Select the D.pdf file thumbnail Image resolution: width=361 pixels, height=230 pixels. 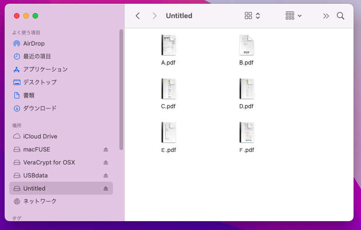pos(246,89)
